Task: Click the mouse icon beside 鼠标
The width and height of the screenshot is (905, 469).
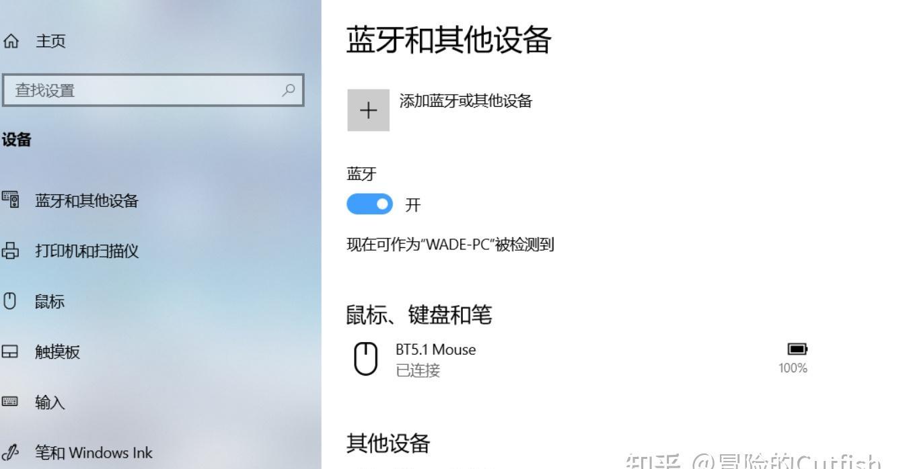Action: coord(10,301)
